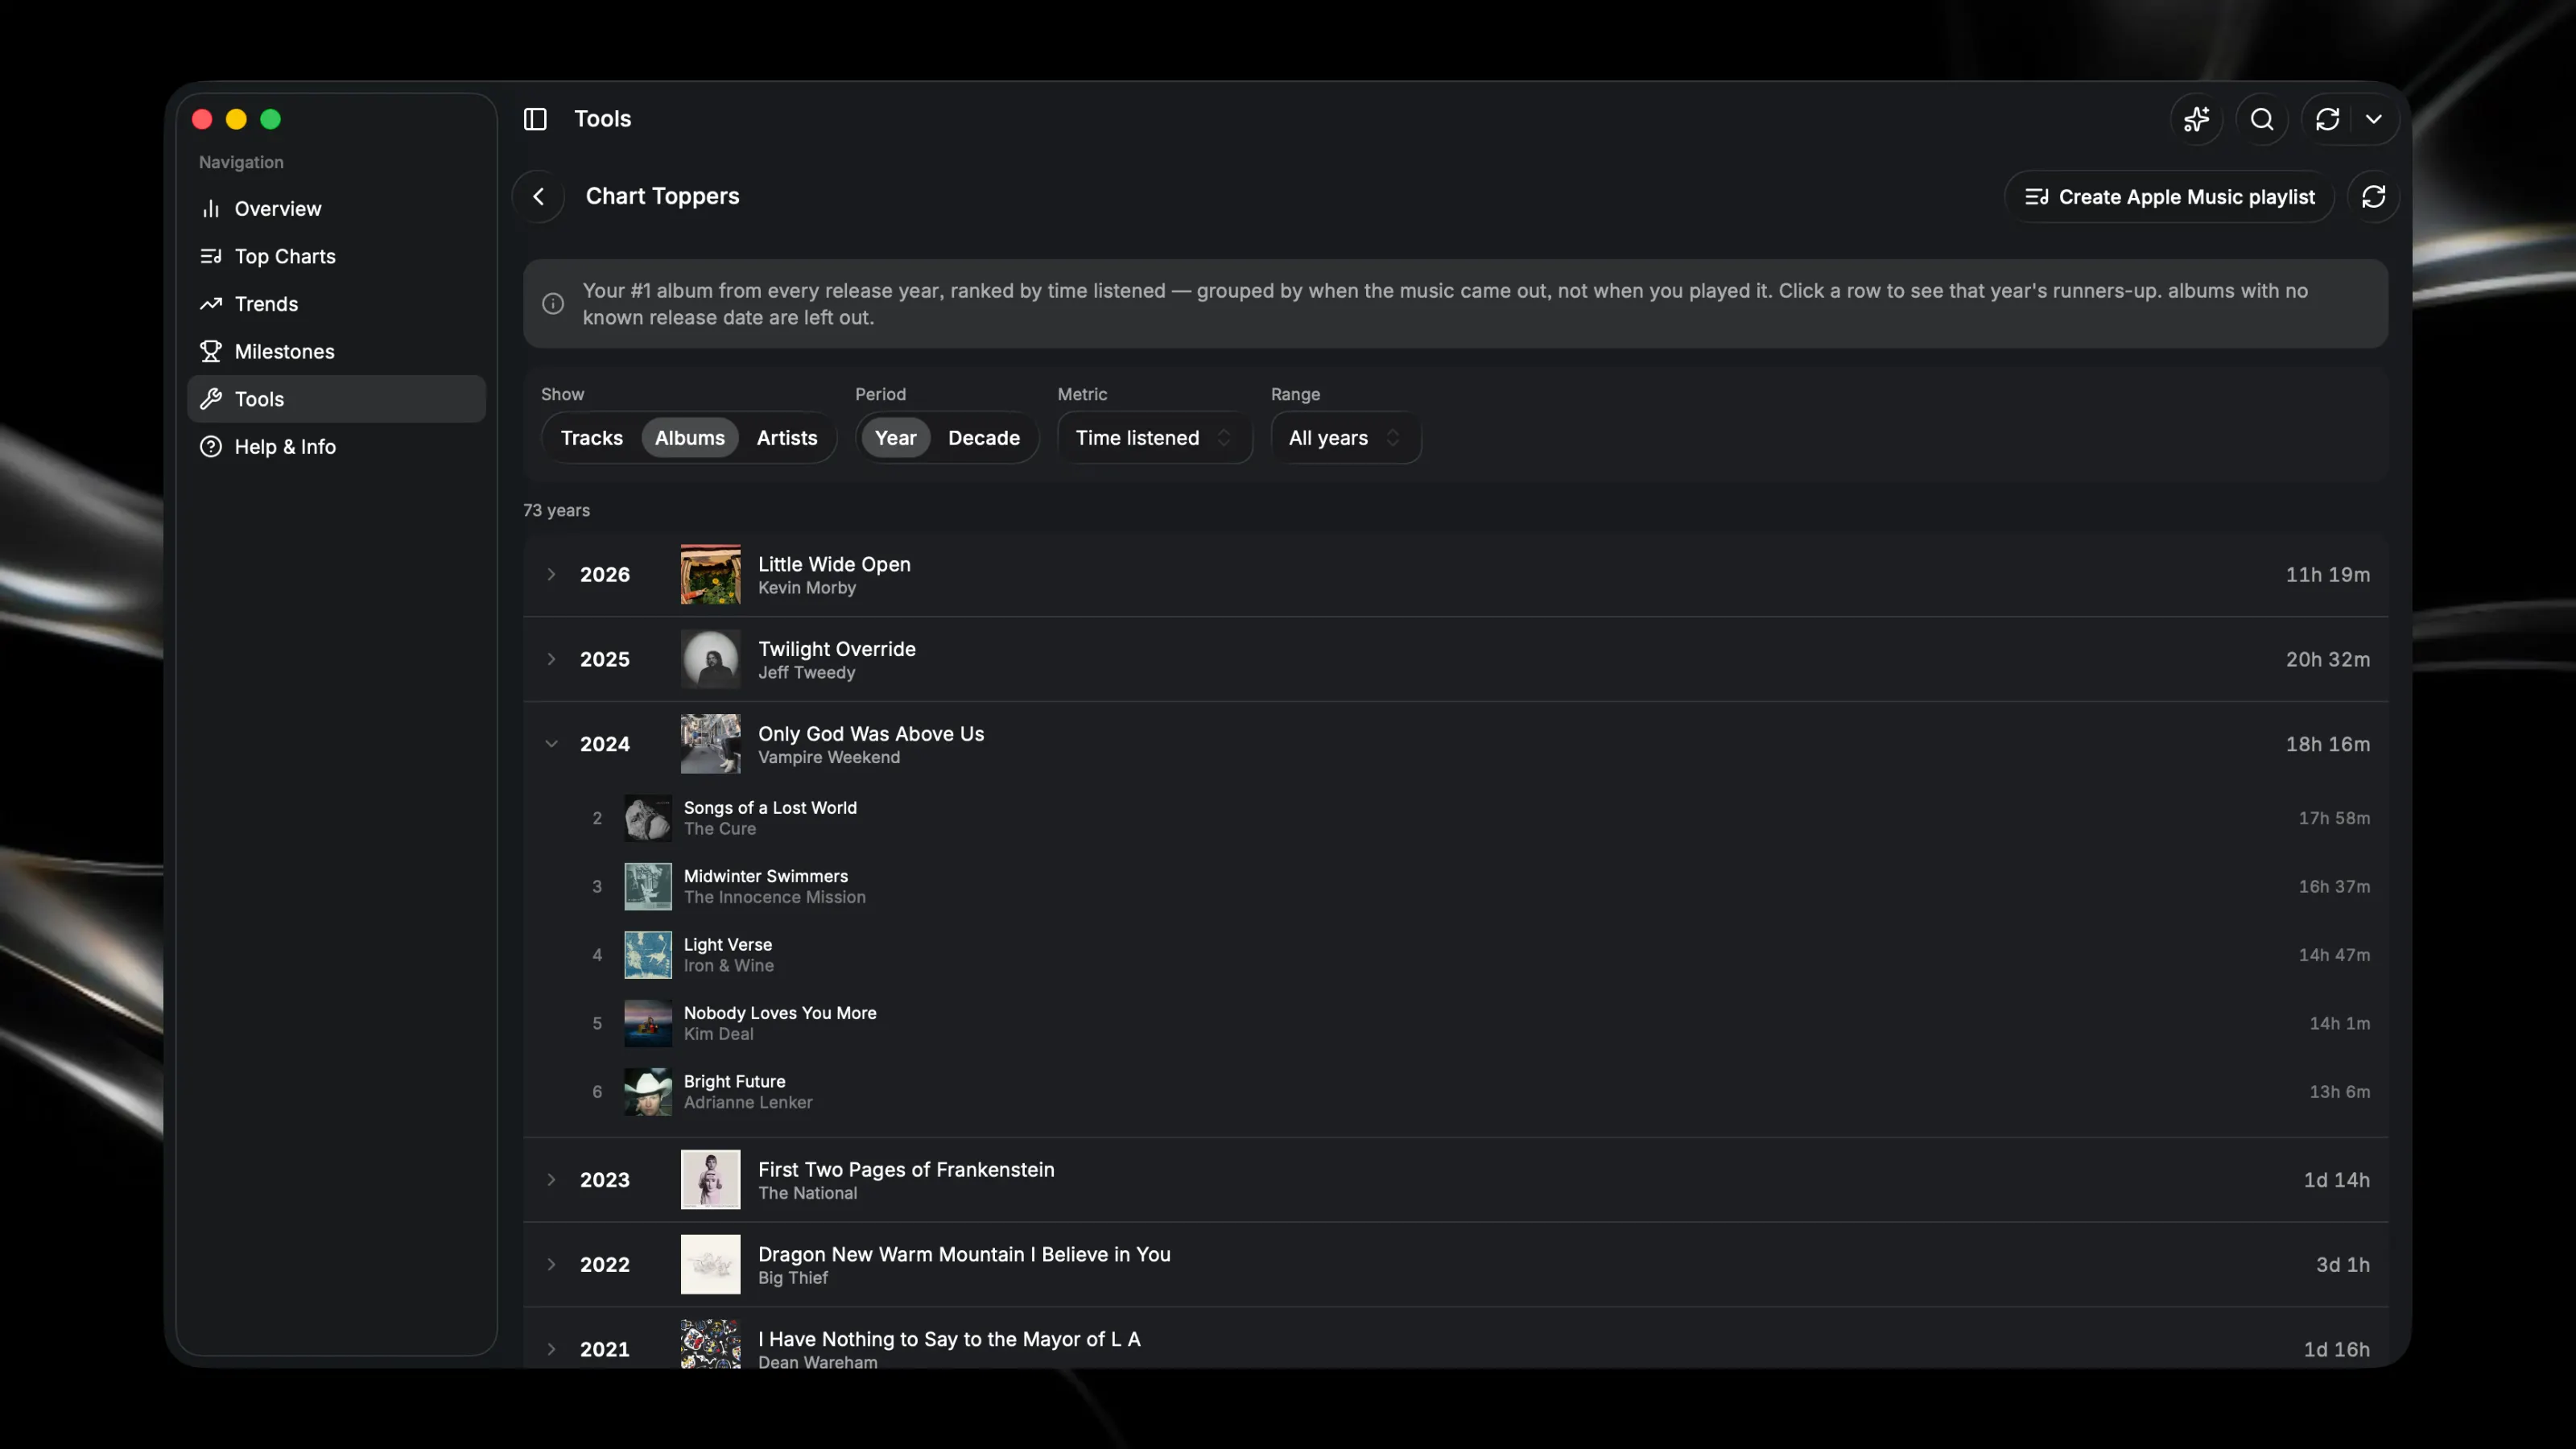Image resolution: width=2576 pixels, height=1449 pixels.
Task: Expand the 2023 row chevron
Action: pos(551,1180)
